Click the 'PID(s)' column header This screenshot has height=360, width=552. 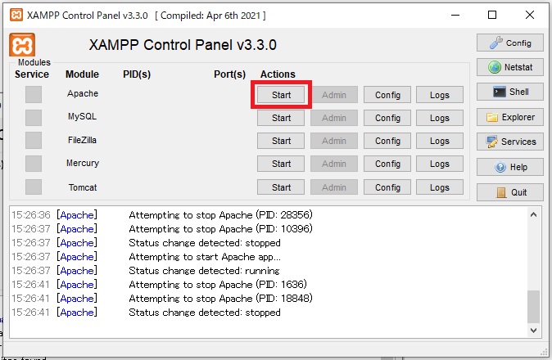click(x=137, y=74)
